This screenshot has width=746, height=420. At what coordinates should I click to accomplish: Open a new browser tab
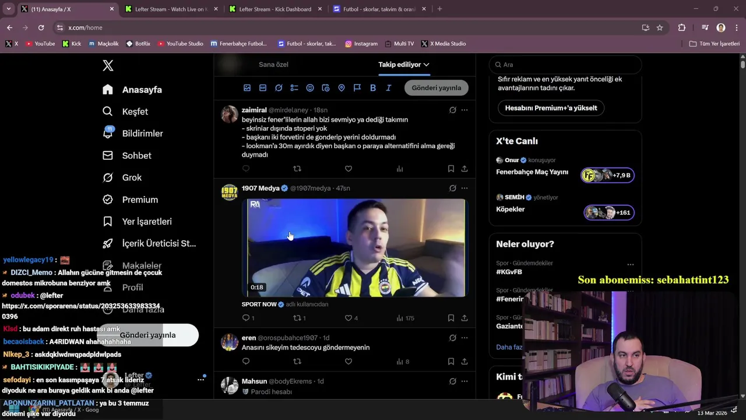(x=439, y=9)
